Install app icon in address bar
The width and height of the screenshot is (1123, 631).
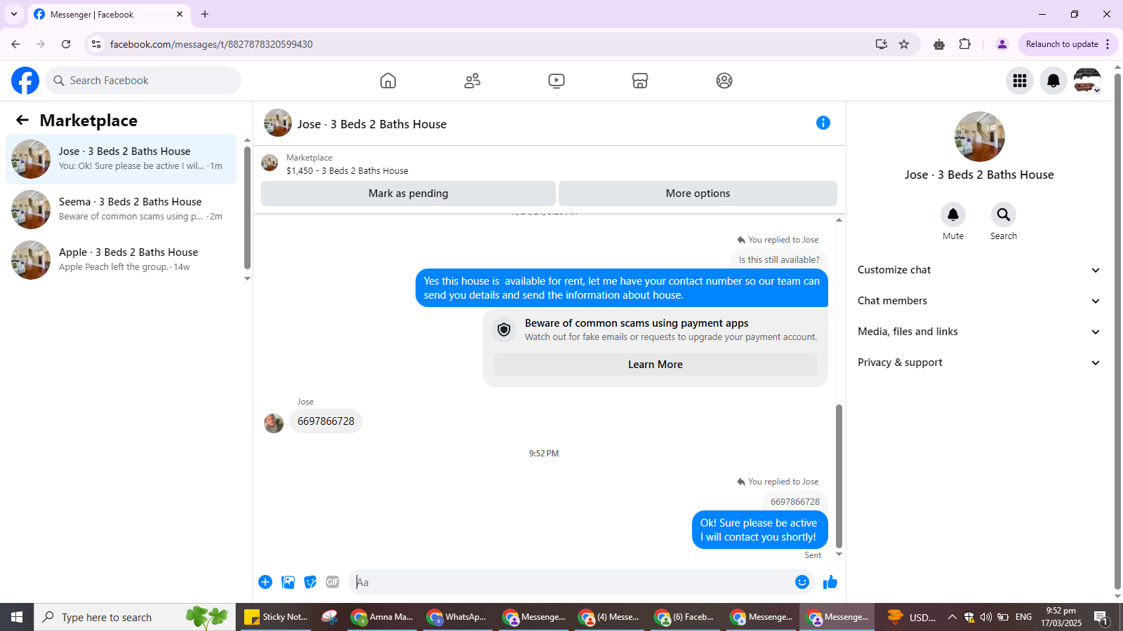point(882,44)
